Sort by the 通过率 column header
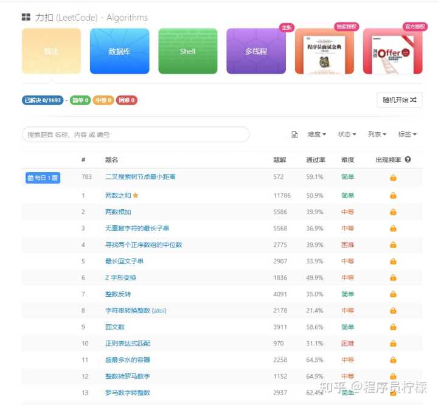The height and width of the screenshot is (405, 438). 316,160
